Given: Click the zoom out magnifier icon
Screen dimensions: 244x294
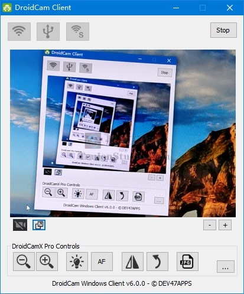Looking at the screenshot, I should click(x=24, y=262).
